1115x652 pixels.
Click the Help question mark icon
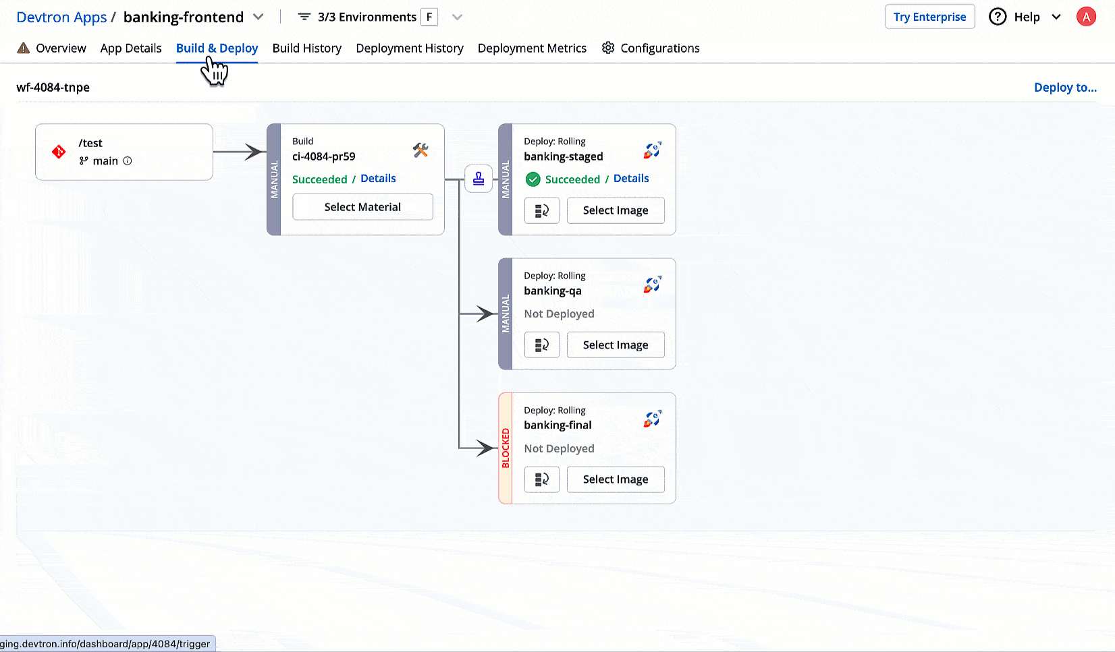(x=997, y=17)
